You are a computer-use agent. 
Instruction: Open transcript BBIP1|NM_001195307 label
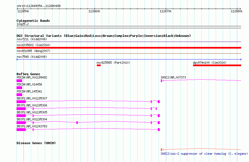[x=32, y=98]
